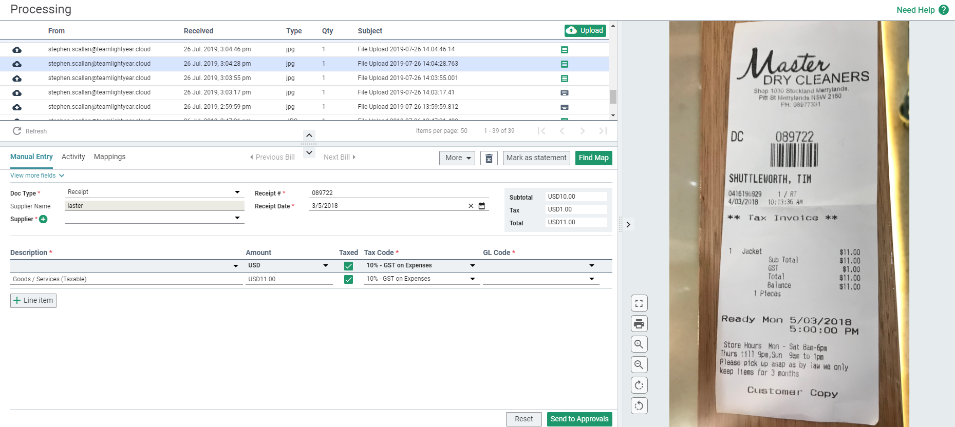Image resolution: width=955 pixels, height=427 pixels.
Task: Open calendar picker for Receipt Date
Action: pos(482,206)
